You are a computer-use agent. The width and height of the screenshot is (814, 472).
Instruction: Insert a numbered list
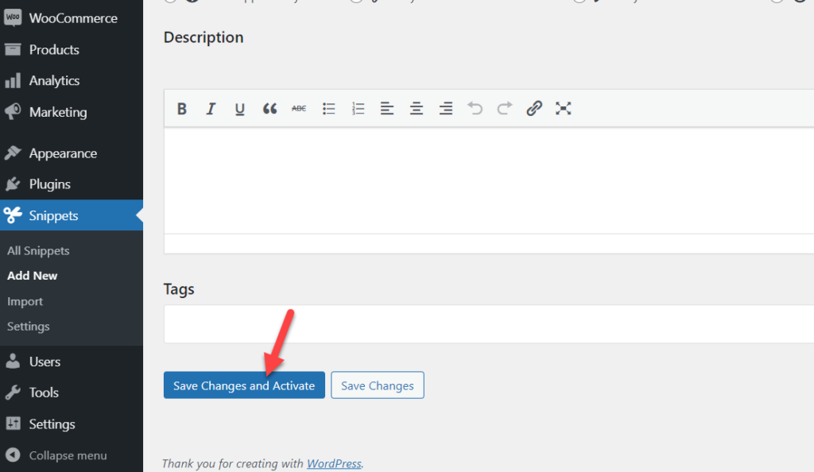[358, 108]
